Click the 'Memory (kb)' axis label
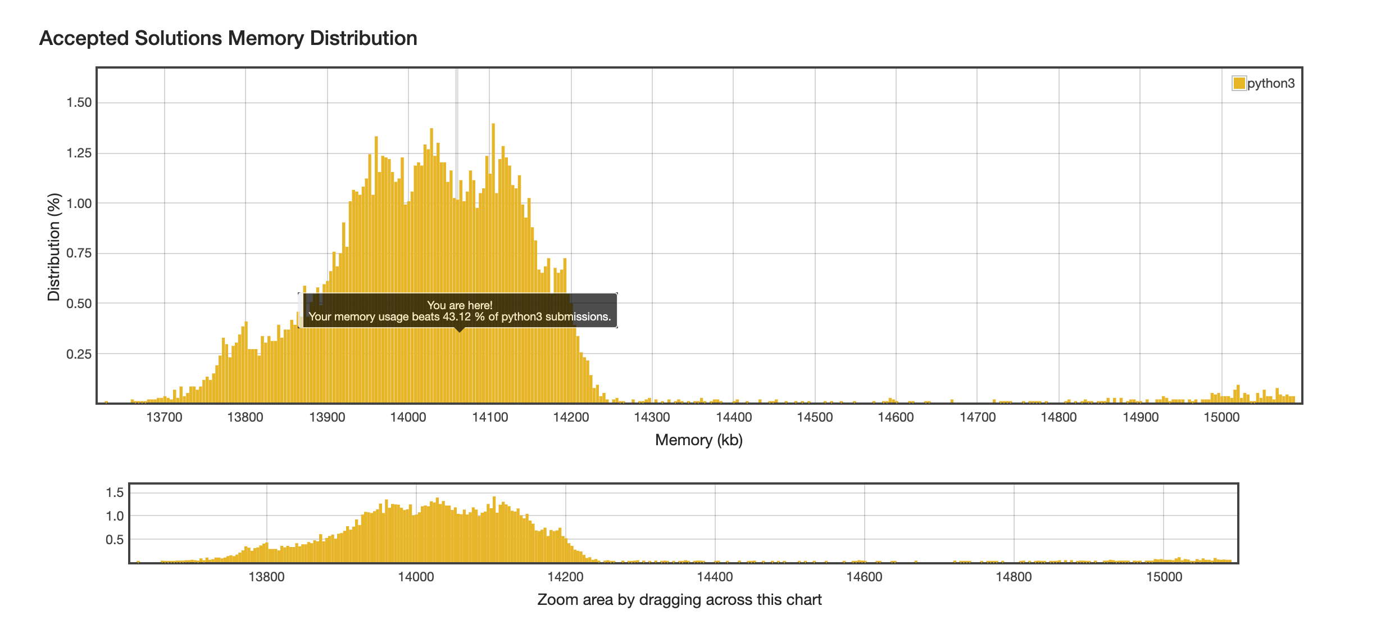 [698, 440]
